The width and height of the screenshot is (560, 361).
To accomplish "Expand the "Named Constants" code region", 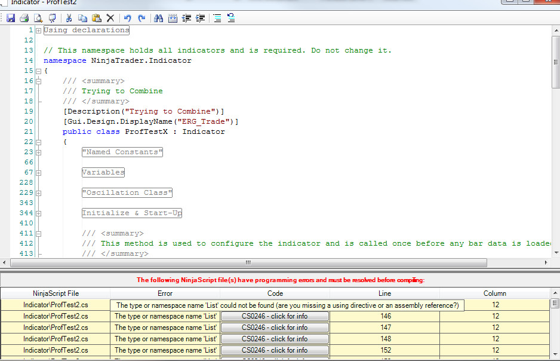I will 38,152.
